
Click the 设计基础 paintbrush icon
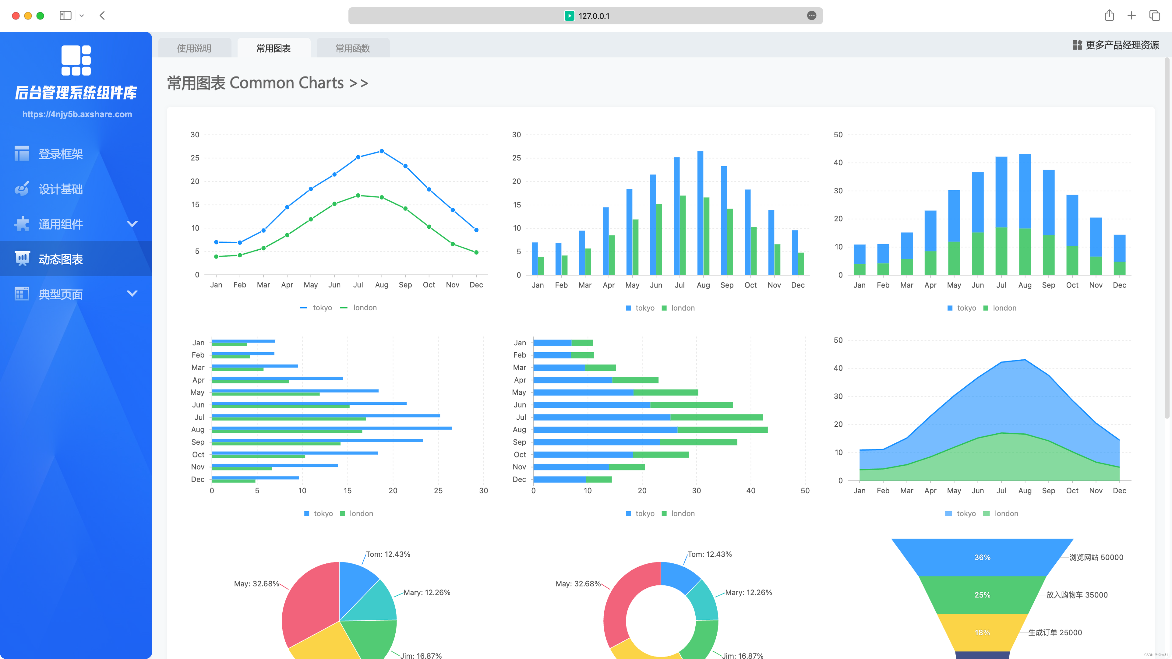22,189
